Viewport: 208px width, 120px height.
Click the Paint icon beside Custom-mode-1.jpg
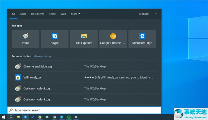point(18,99)
